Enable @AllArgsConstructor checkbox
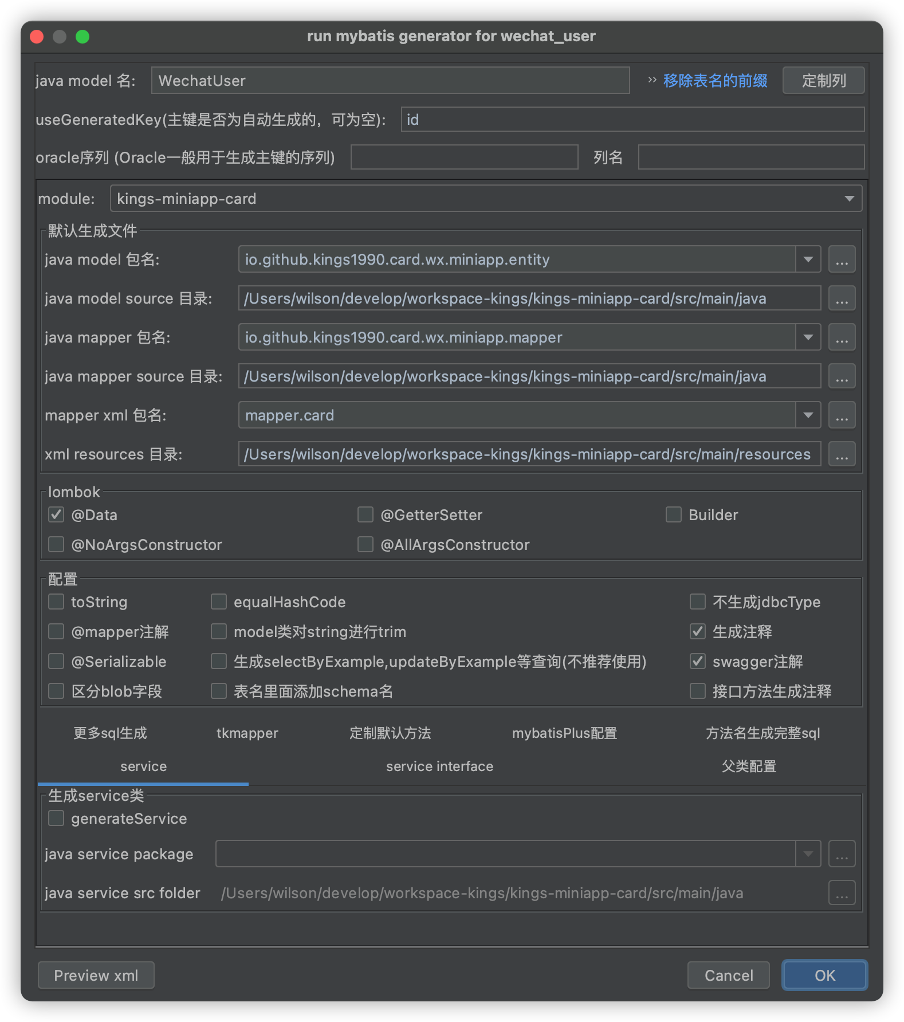904x1022 pixels. point(365,544)
